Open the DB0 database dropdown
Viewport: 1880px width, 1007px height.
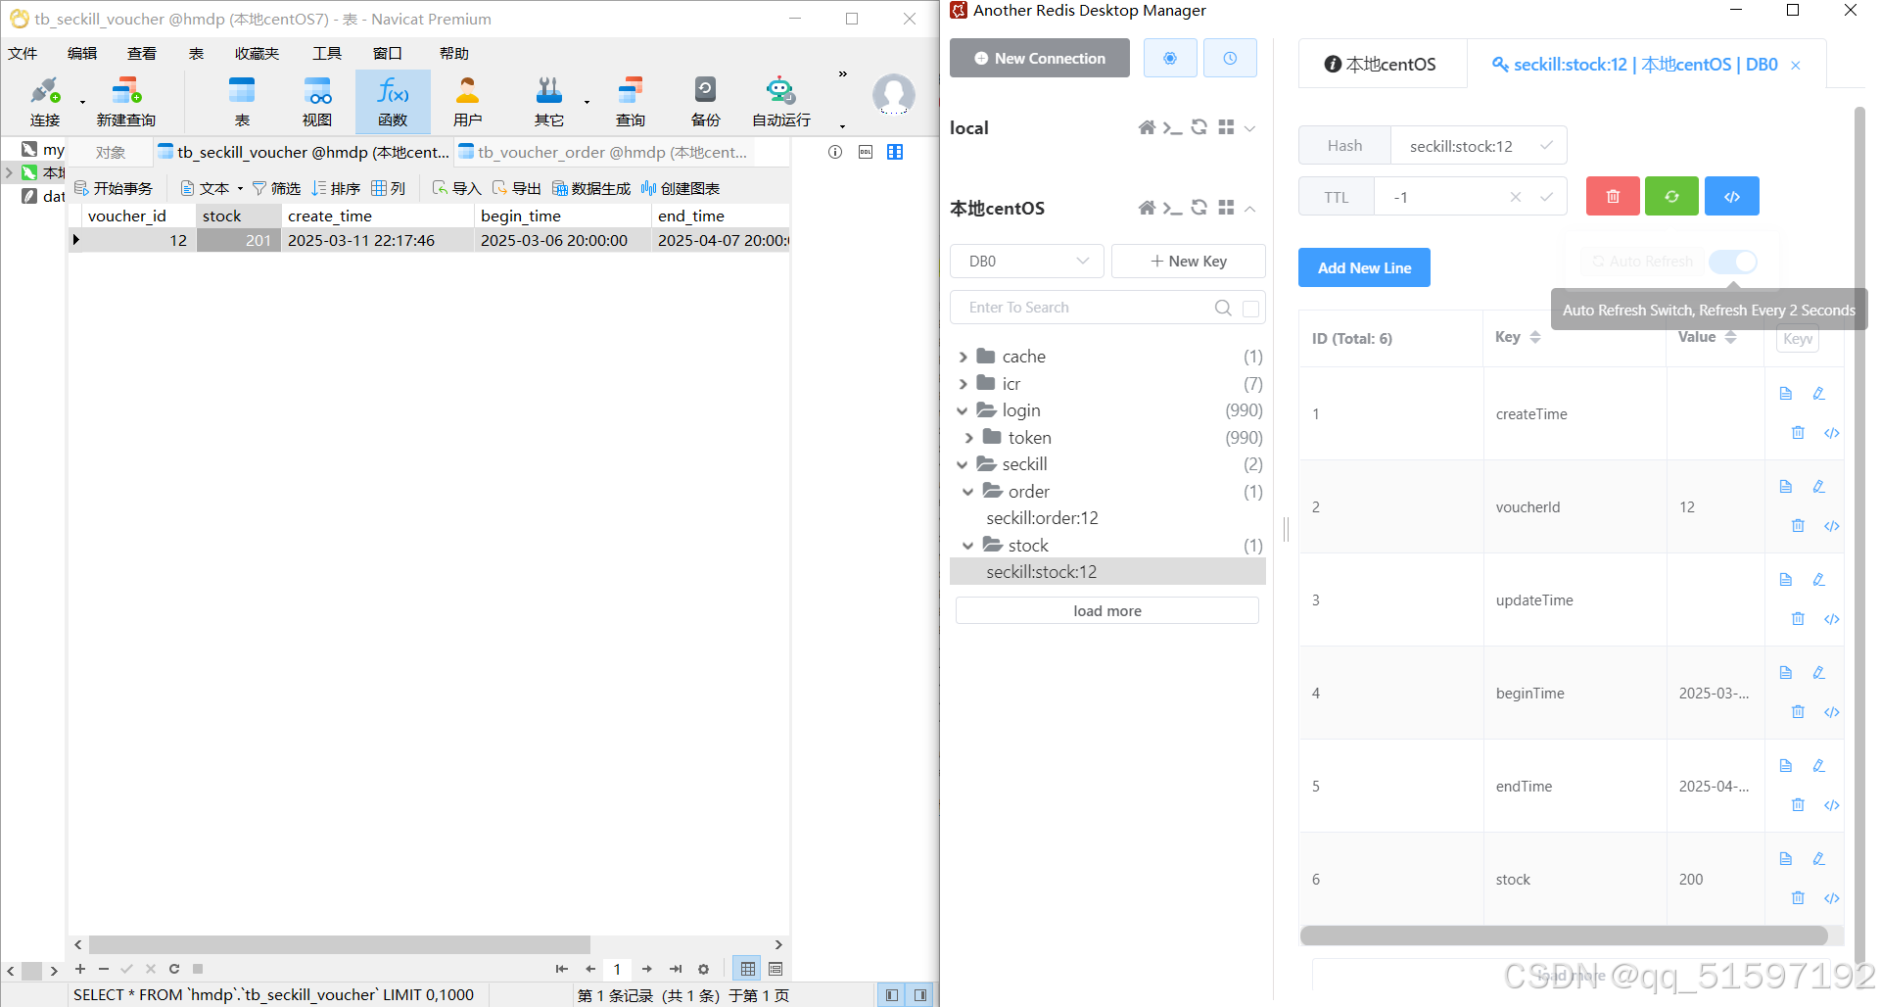[1027, 262]
